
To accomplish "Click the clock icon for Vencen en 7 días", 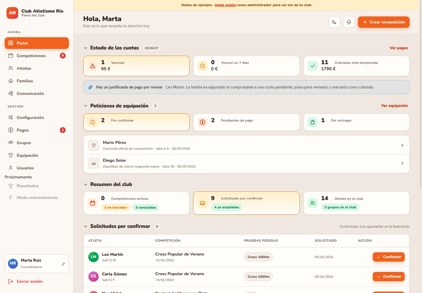I will coord(203,66).
